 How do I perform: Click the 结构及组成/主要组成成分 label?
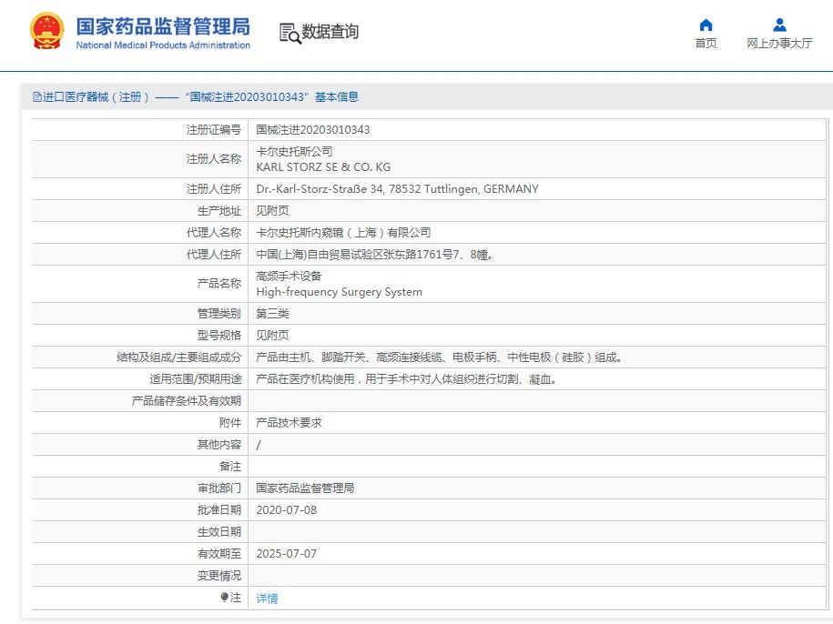[179, 357]
